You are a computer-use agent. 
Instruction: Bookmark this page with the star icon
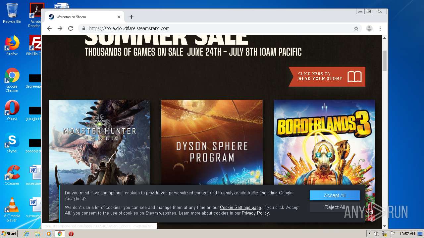click(356, 28)
